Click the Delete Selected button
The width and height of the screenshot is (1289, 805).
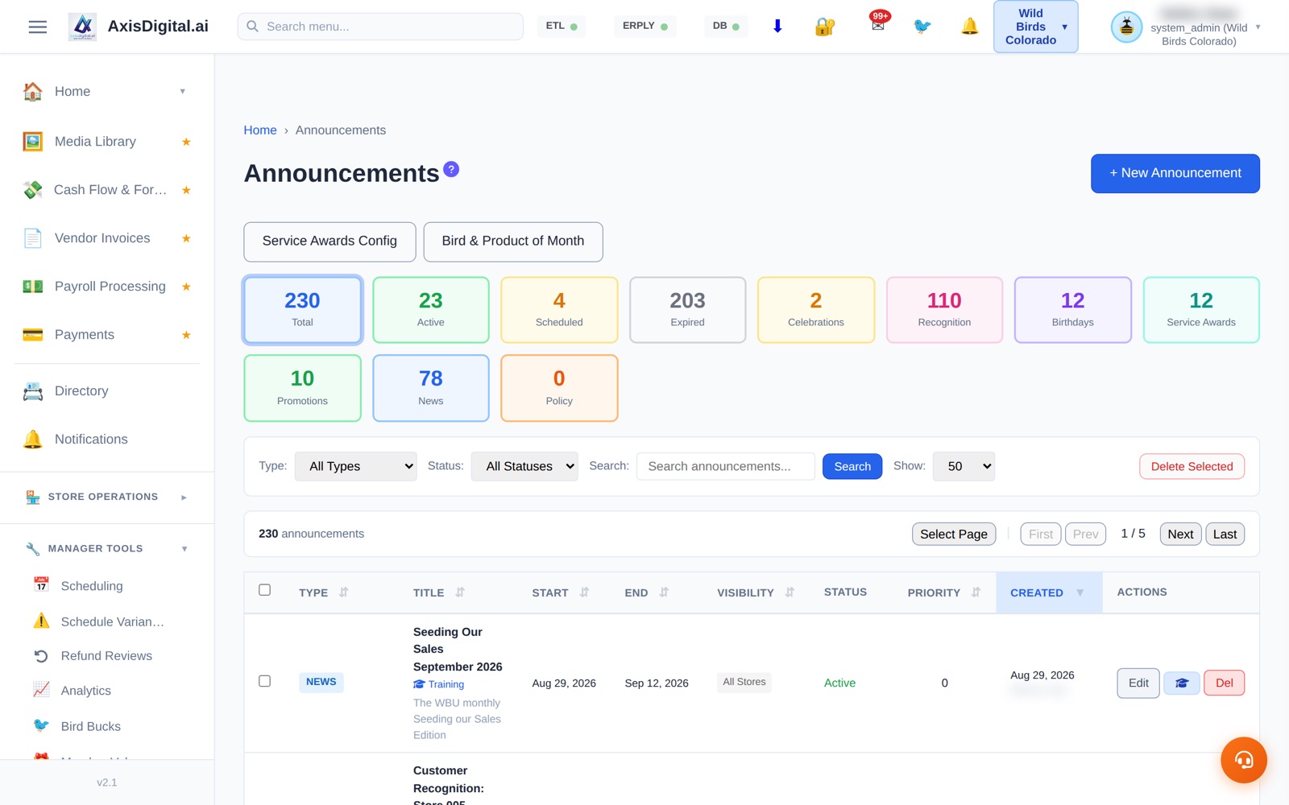[1192, 466]
